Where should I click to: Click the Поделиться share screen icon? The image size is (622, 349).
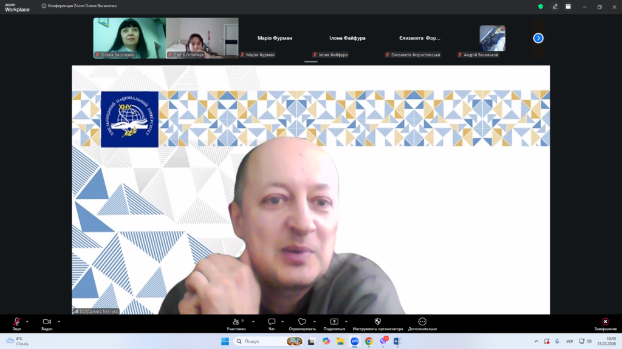(x=334, y=322)
